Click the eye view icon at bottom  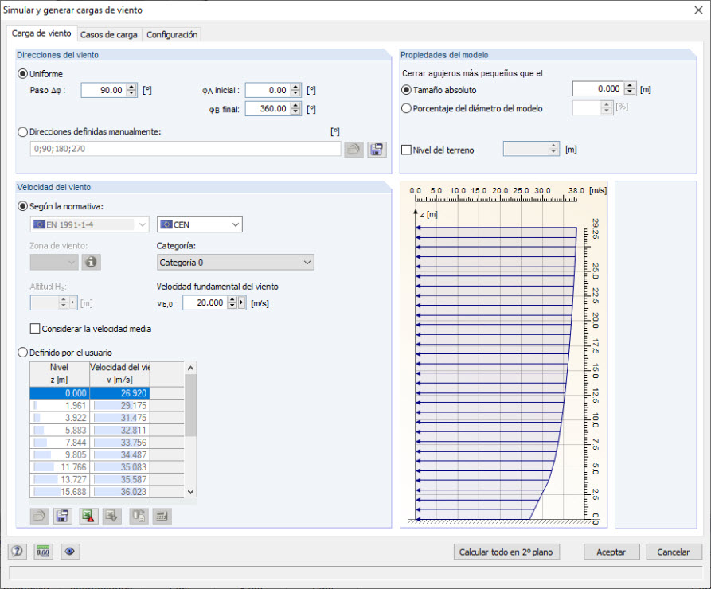(x=70, y=552)
